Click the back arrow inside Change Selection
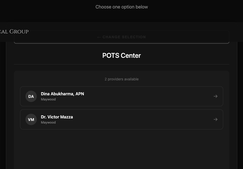The width and height of the screenshot is (243, 169). (99, 37)
